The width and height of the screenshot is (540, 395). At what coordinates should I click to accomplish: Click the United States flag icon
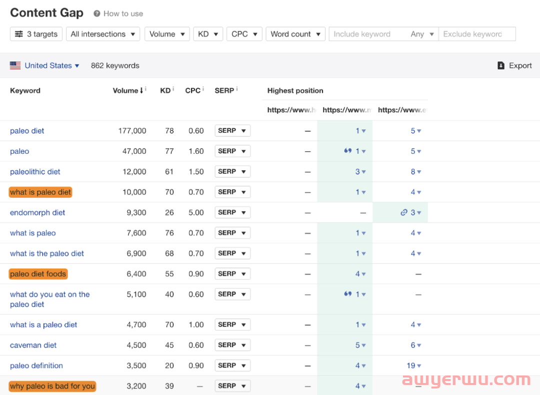point(15,65)
